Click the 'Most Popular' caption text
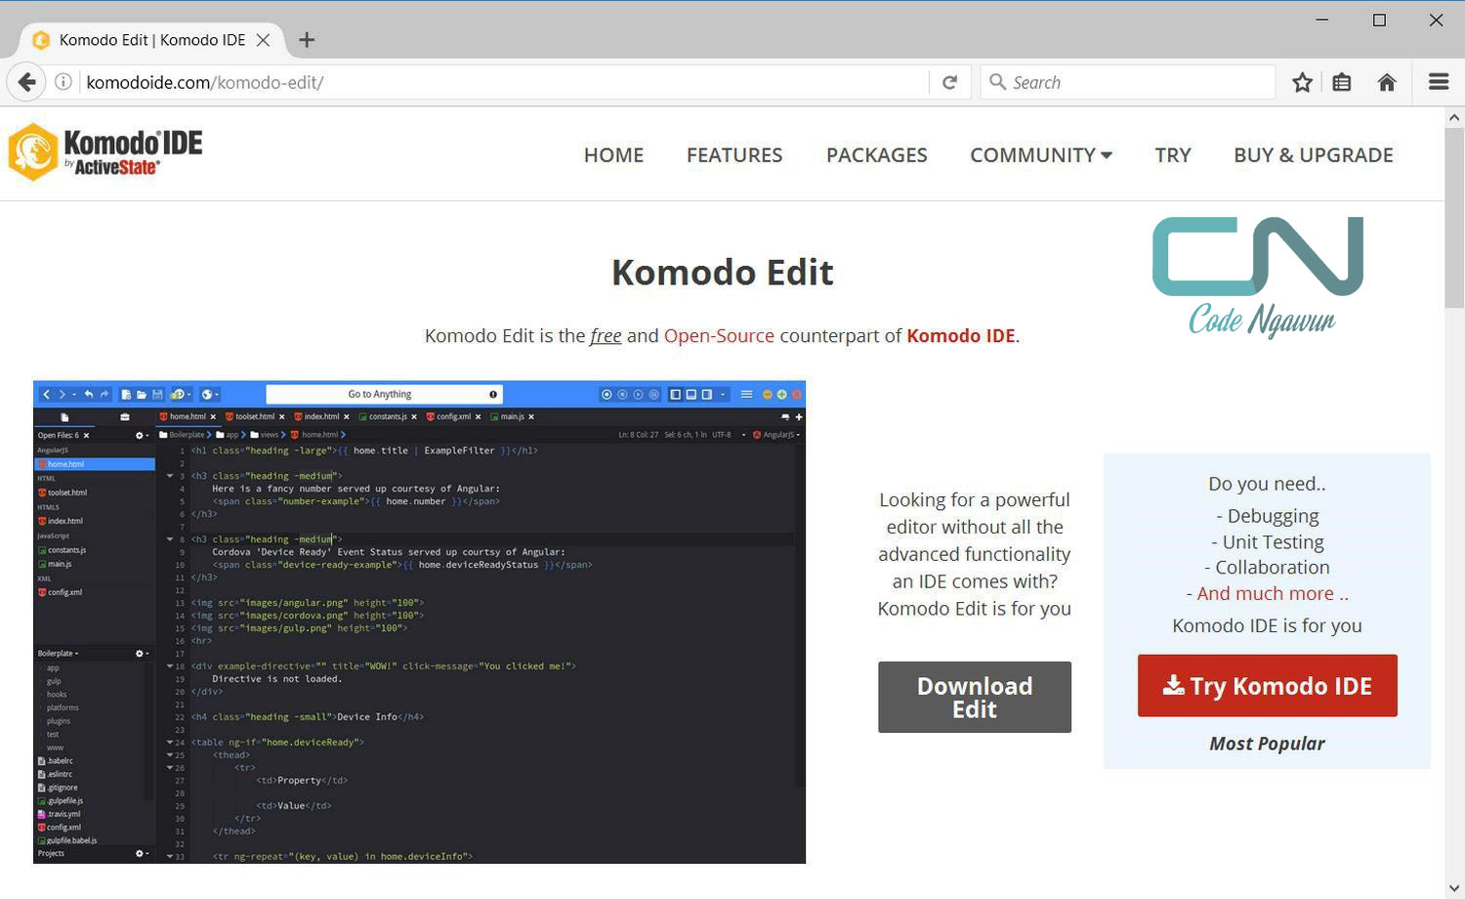 (x=1268, y=744)
